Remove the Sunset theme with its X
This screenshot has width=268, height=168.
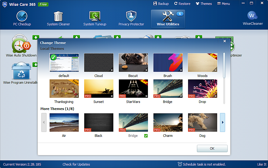(112, 96)
